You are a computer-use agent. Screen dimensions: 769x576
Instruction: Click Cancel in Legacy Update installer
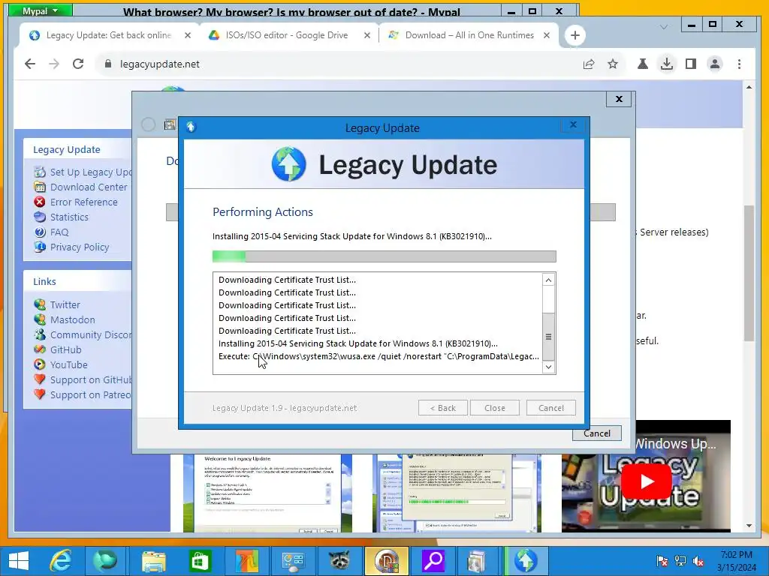tap(550, 408)
